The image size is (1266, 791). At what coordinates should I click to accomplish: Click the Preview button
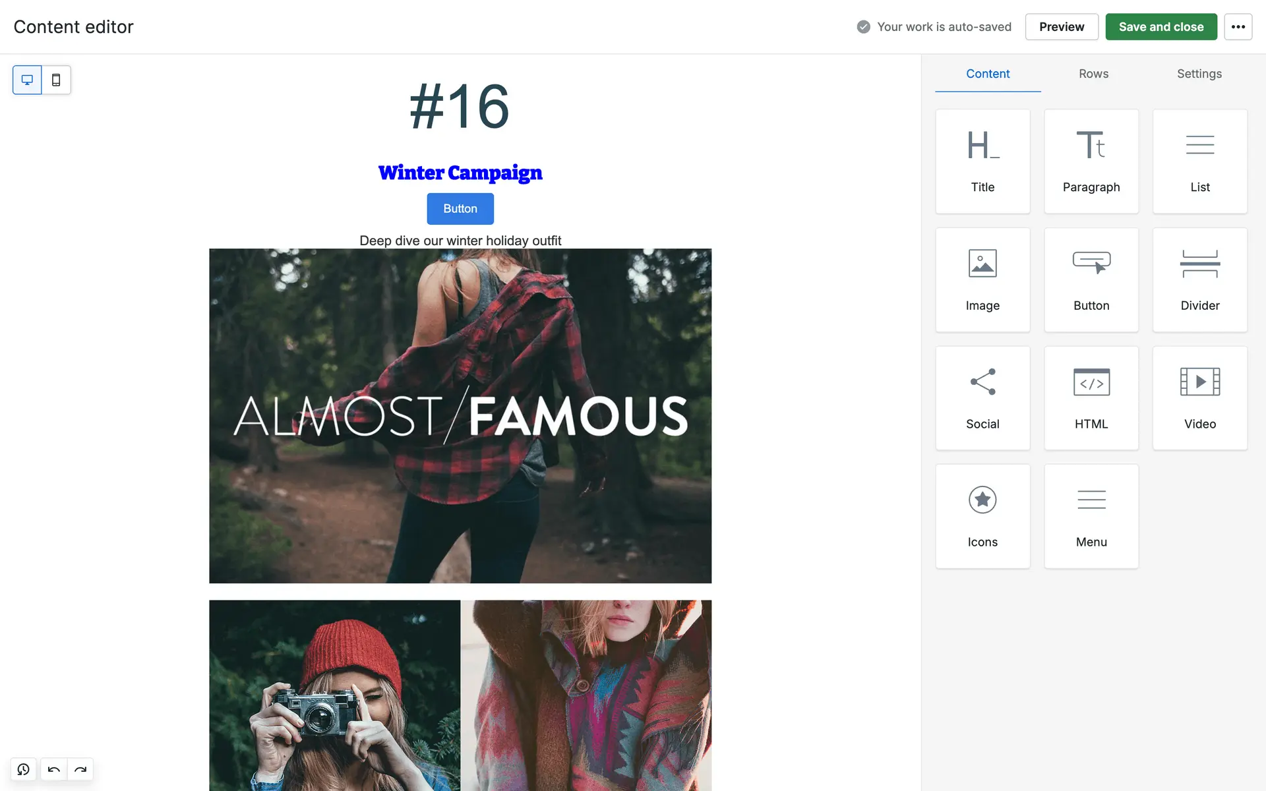pyautogui.click(x=1061, y=27)
